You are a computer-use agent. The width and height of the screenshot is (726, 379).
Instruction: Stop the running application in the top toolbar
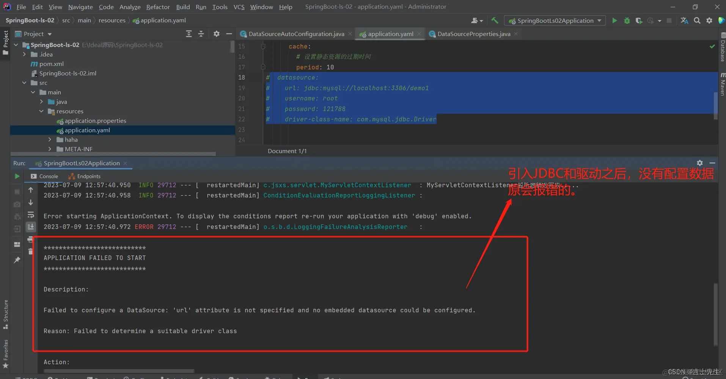669,20
